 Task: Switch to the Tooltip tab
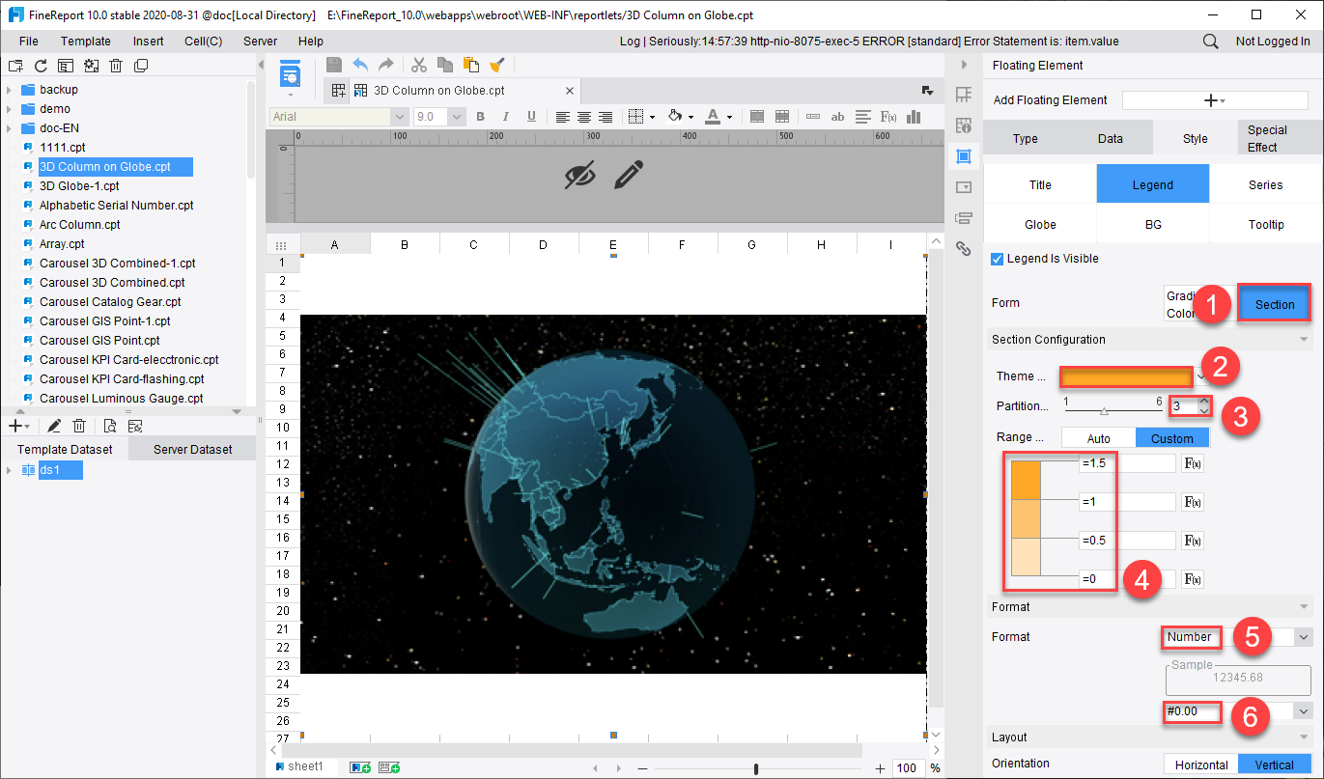pyautogui.click(x=1265, y=224)
